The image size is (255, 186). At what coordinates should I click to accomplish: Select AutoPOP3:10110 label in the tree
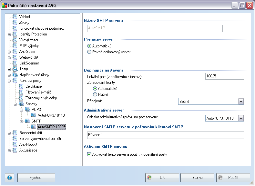point(51,115)
